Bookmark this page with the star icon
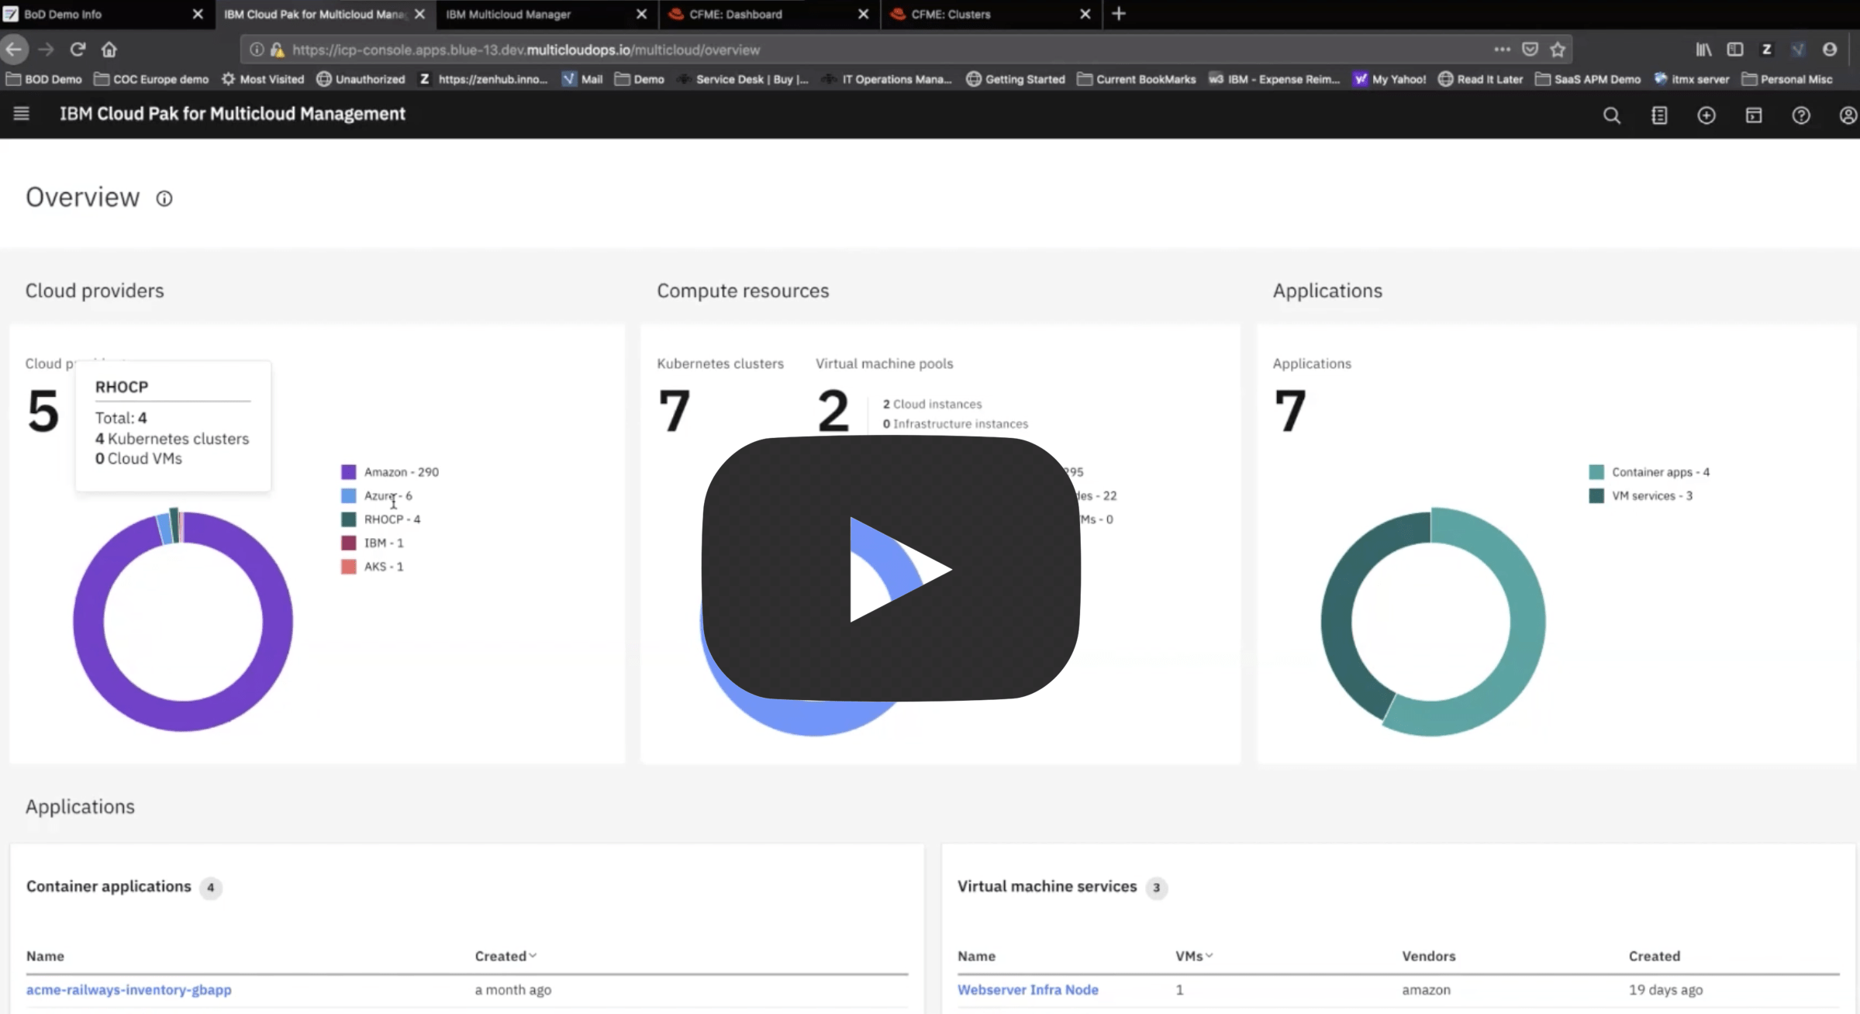 click(1558, 49)
